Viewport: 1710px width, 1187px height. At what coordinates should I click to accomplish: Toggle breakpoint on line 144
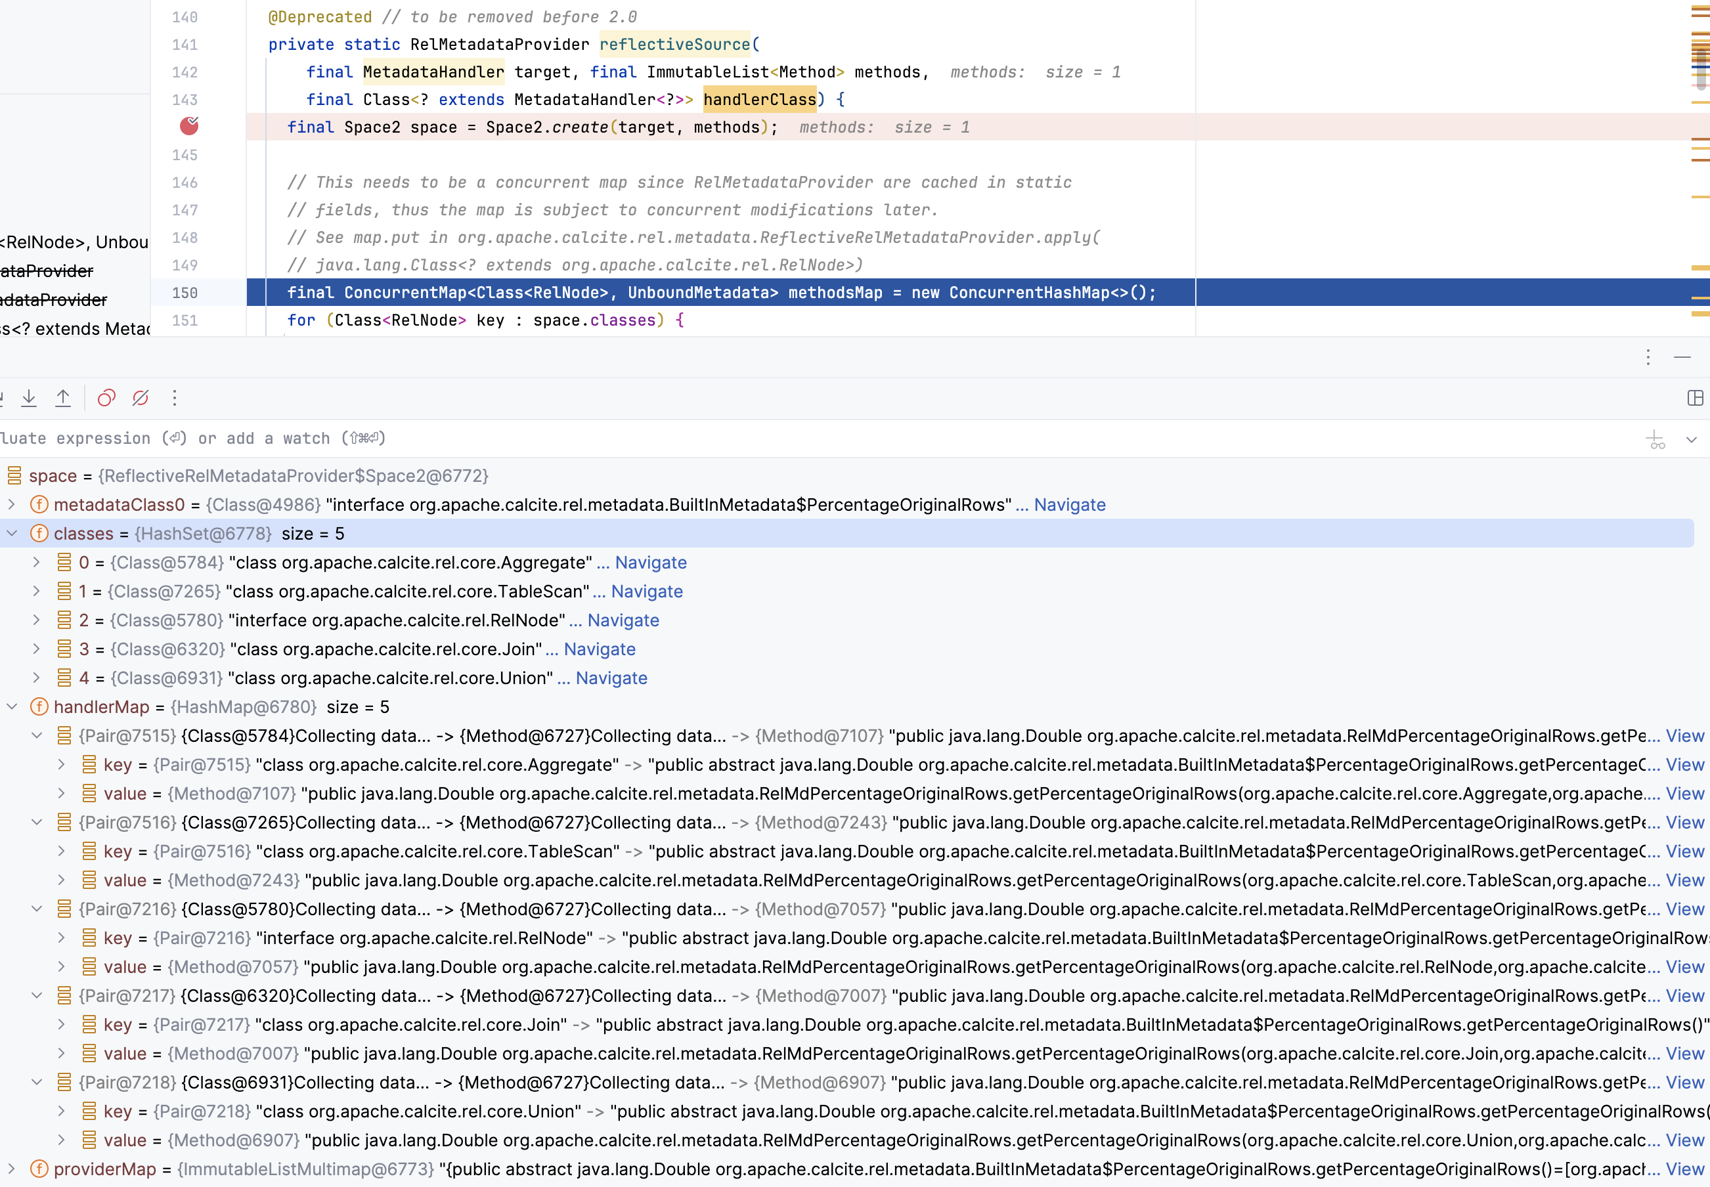[x=189, y=127]
